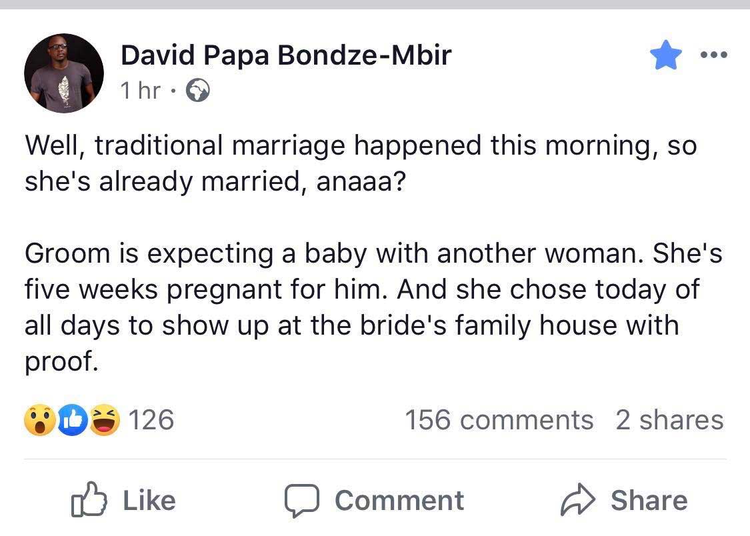Viewport: 750px width, 536px height.
Task: Open the David Papa Bondze-Mbir name link
Action: coord(286,55)
